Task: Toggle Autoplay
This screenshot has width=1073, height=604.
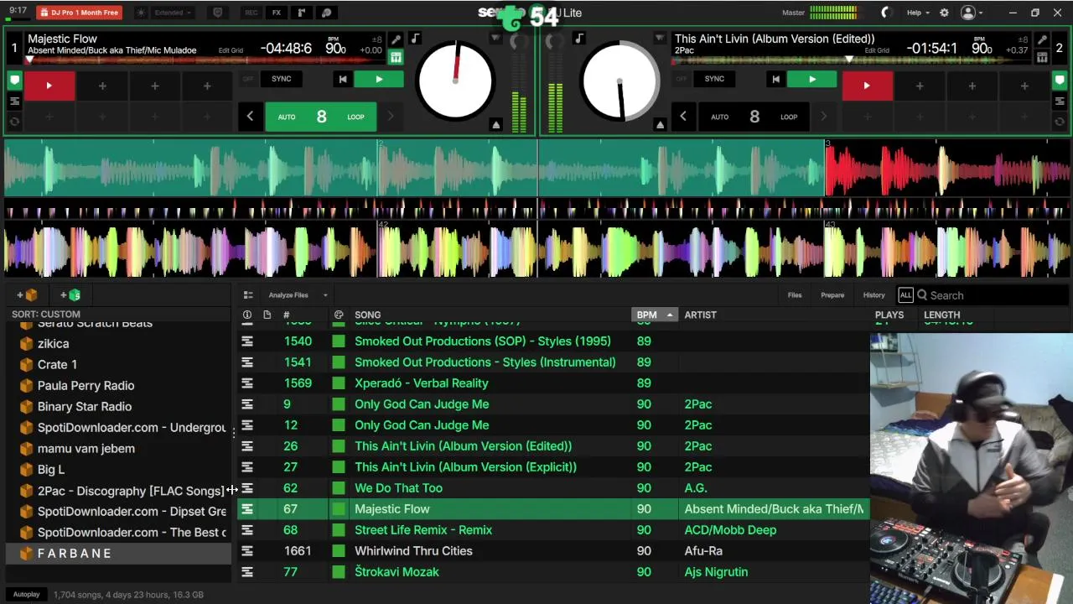Action: [26, 594]
